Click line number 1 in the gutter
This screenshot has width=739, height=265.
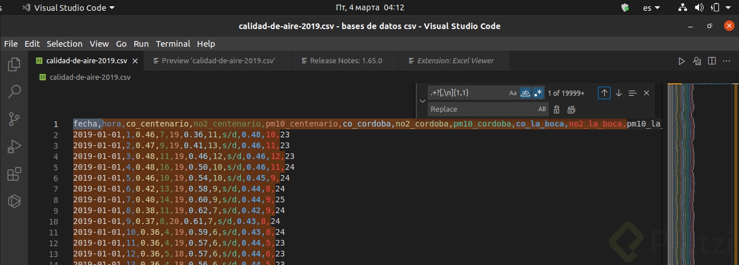(x=55, y=124)
